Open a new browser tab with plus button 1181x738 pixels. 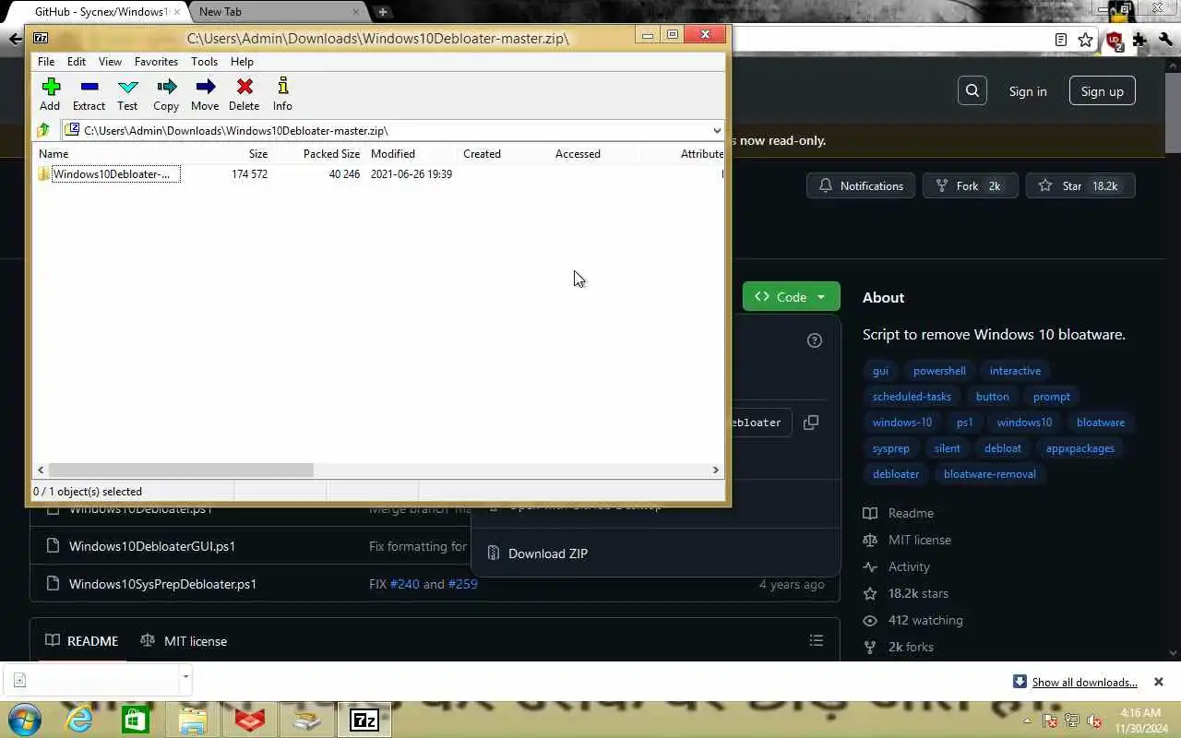(382, 12)
